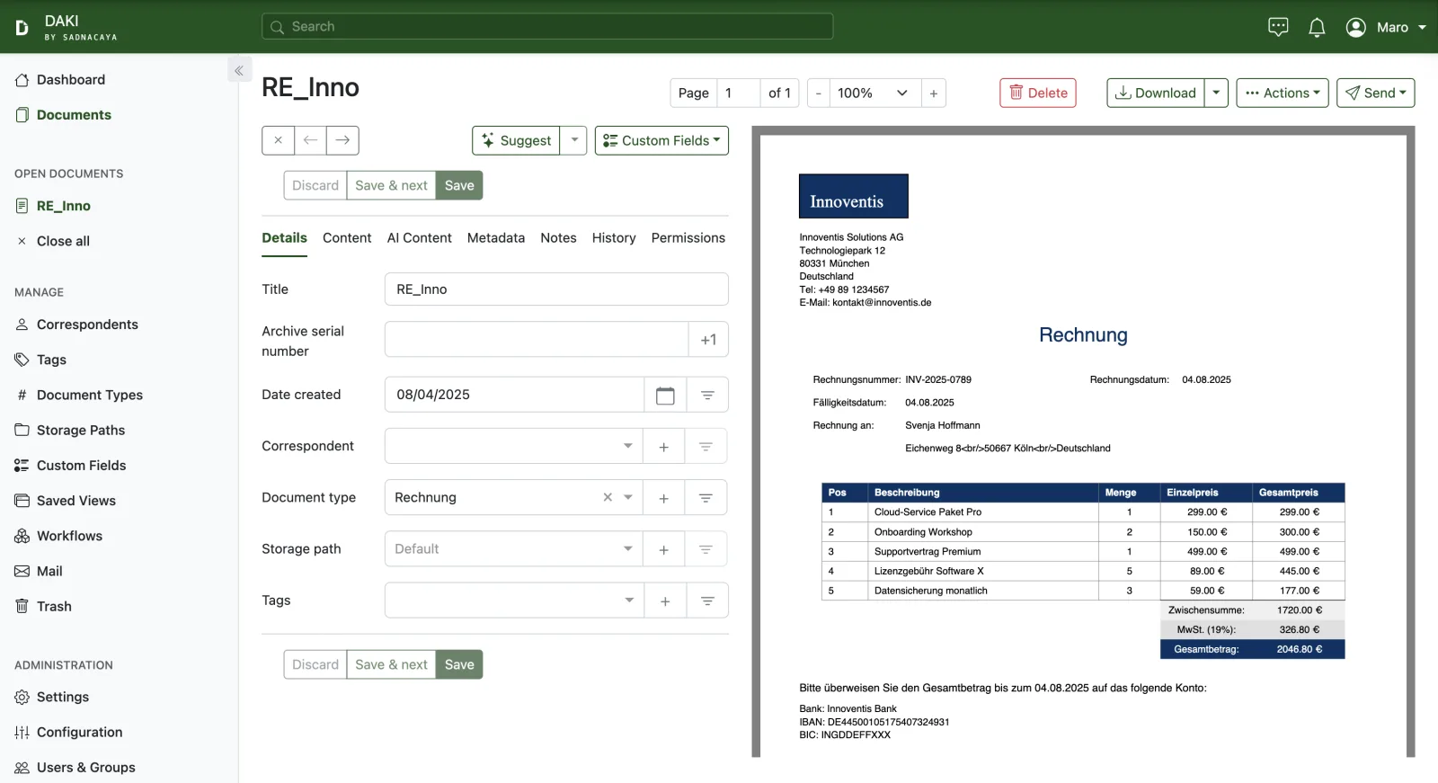Viewport: 1438px width, 783px height.
Task: Click the Title input field
Action: [x=556, y=289]
